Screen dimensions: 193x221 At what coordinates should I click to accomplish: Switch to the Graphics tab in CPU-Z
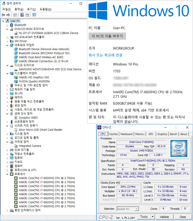pos(162,134)
